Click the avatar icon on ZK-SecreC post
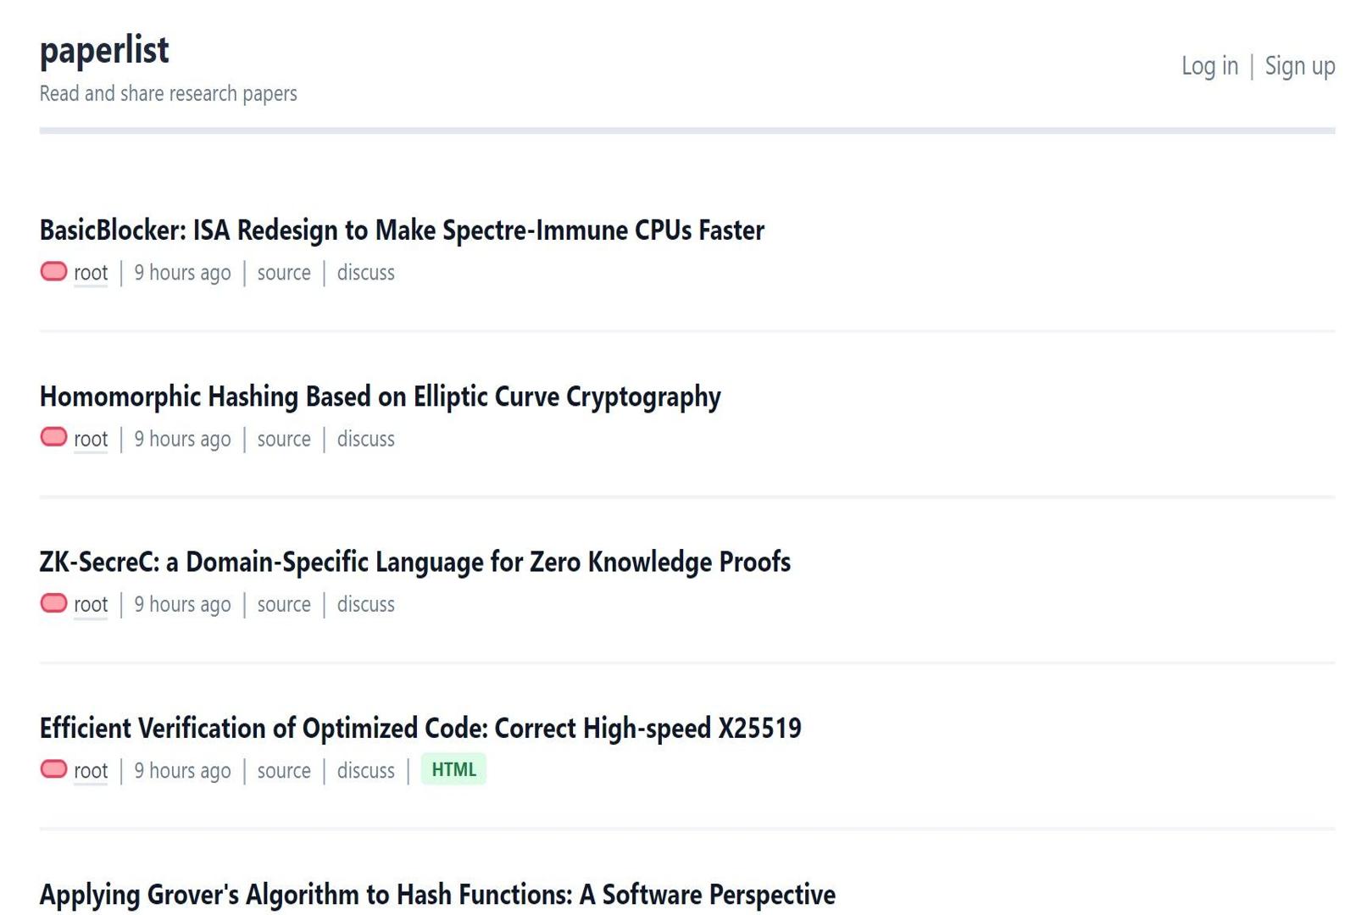This screenshot has width=1356, height=915. click(52, 604)
